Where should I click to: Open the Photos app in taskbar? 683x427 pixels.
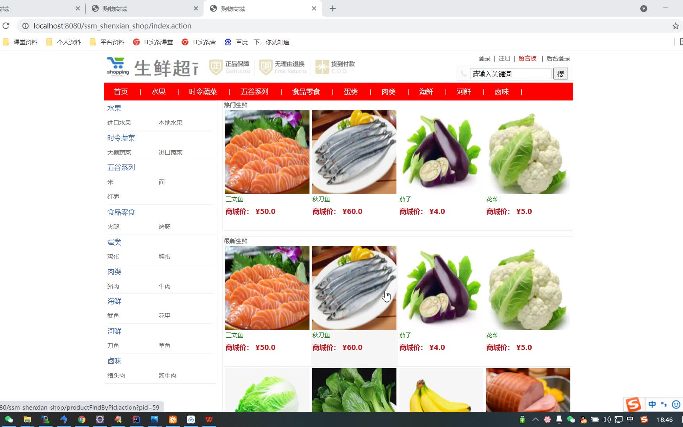click(x=155, y=419)
